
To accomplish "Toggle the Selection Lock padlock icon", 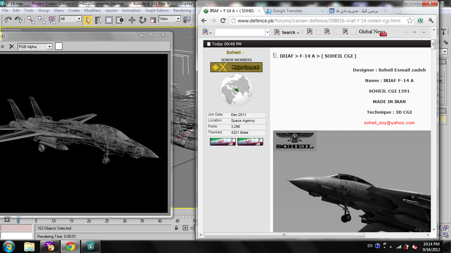I will click(176, 228).
